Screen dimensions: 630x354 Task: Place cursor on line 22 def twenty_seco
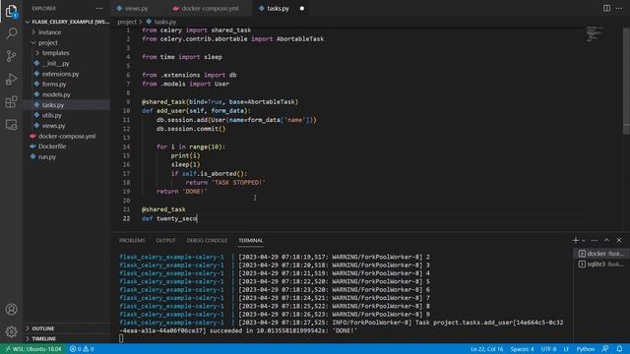pos(169,218)
